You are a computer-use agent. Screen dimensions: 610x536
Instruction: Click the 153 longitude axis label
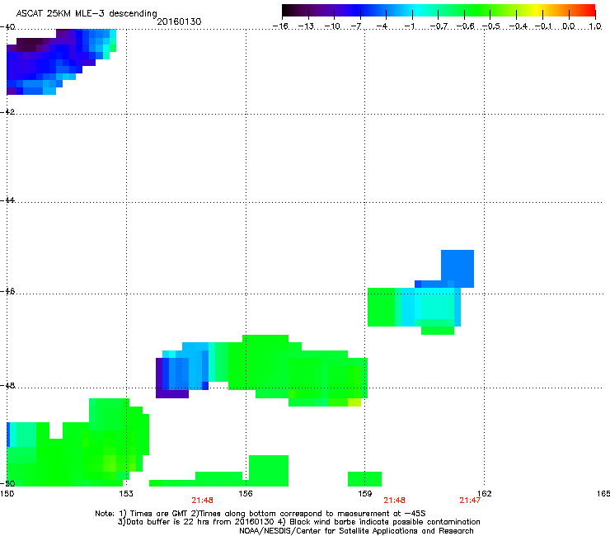click(x=126, y=494)
